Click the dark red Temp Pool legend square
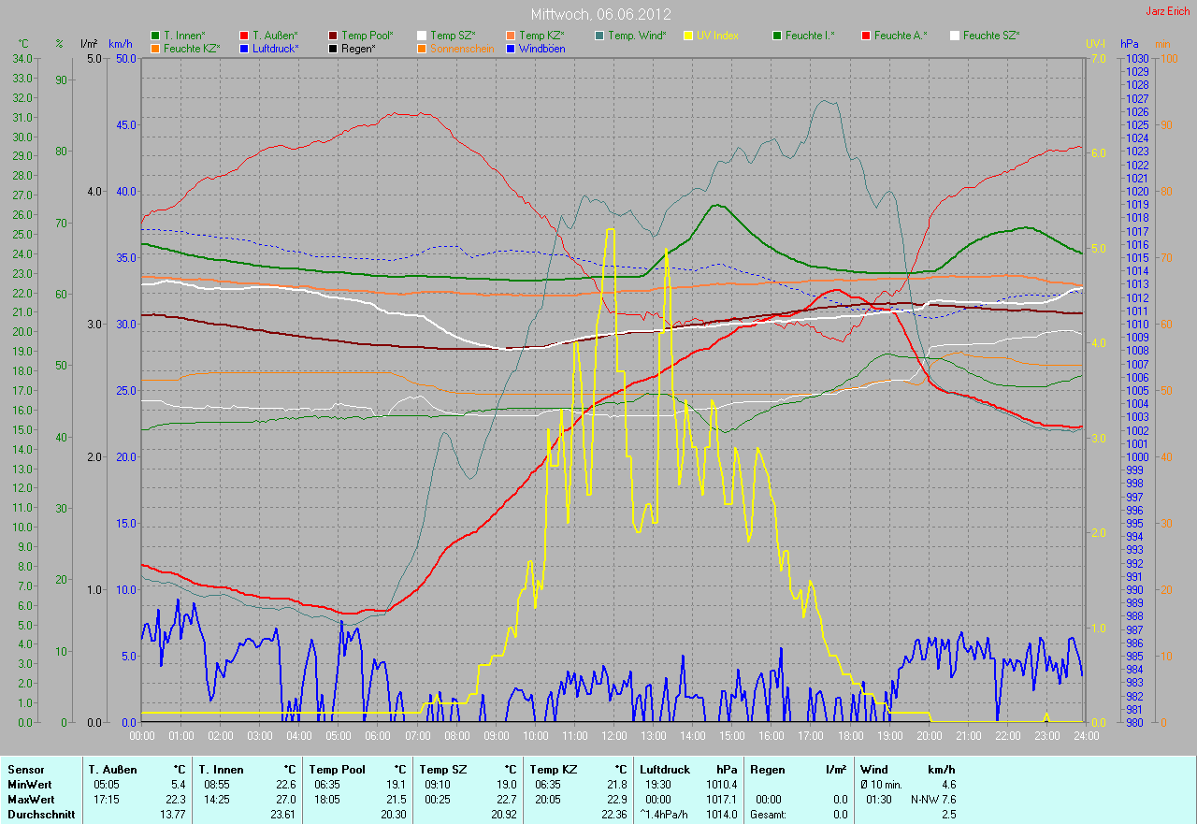The image size is (1197, 824). (333, 36)
